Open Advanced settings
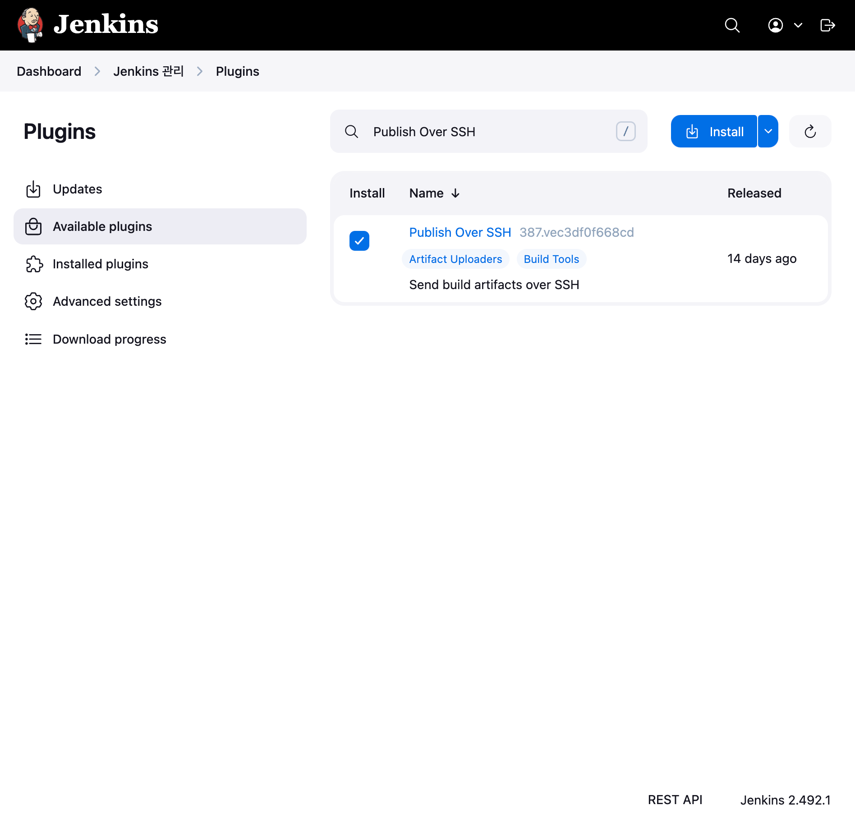This screenshot has width=855, height=828. tap(160, 301)
